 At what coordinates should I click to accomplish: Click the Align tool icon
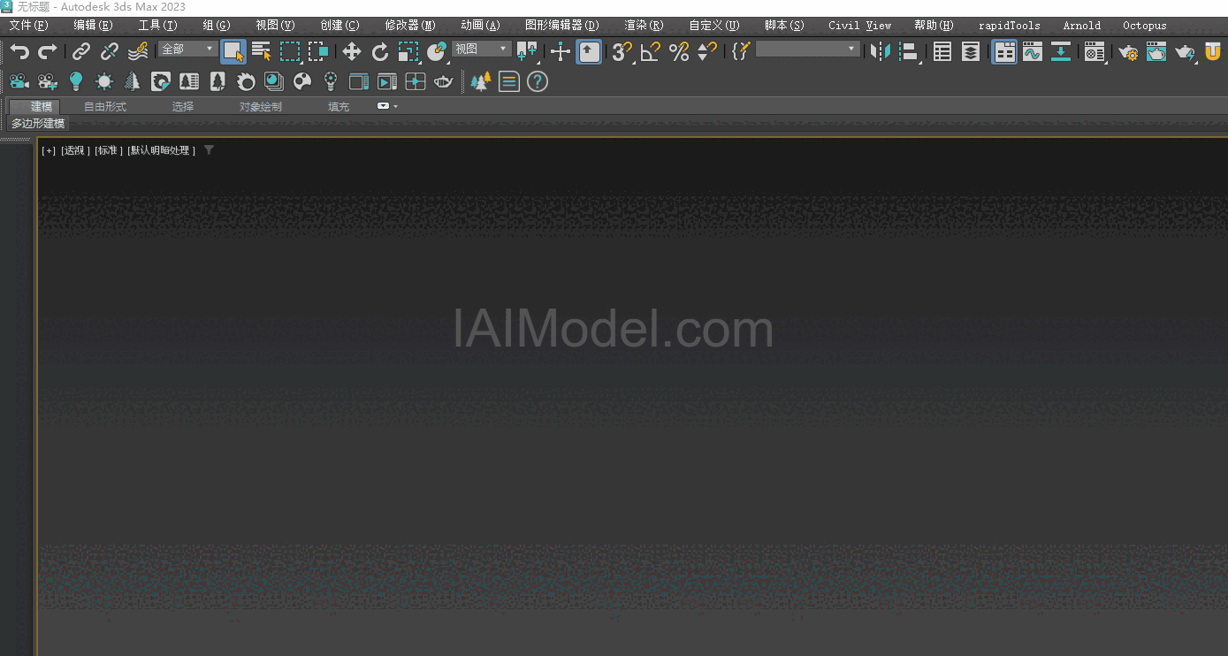pos(908,51)
